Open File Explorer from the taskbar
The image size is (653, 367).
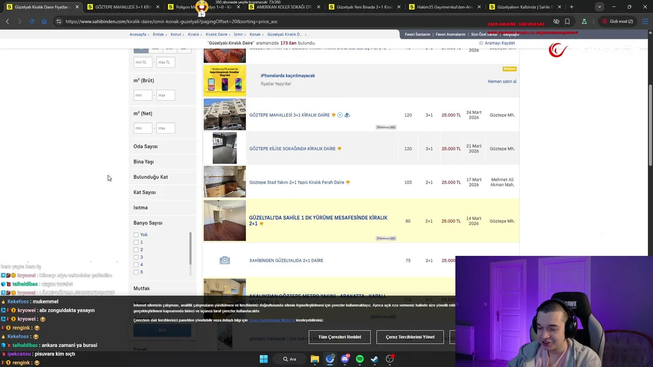tap(315, 359)
